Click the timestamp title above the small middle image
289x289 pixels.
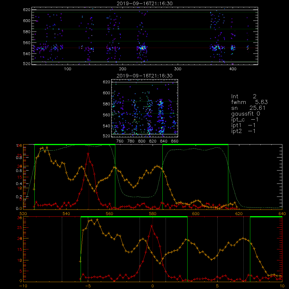point(144,76)
